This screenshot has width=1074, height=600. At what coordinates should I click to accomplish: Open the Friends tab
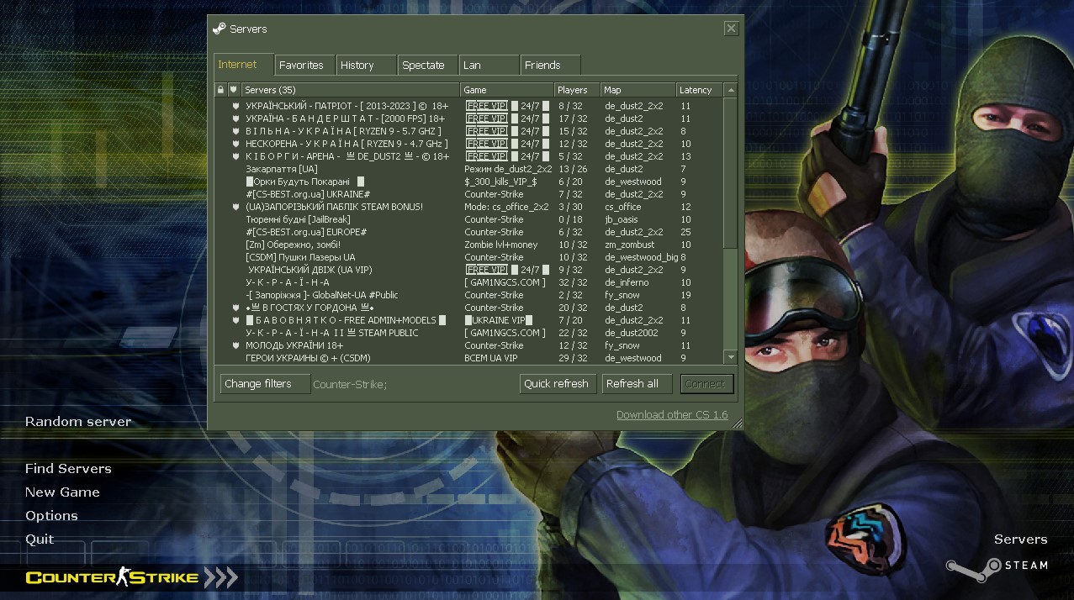[x=550, y=65]
